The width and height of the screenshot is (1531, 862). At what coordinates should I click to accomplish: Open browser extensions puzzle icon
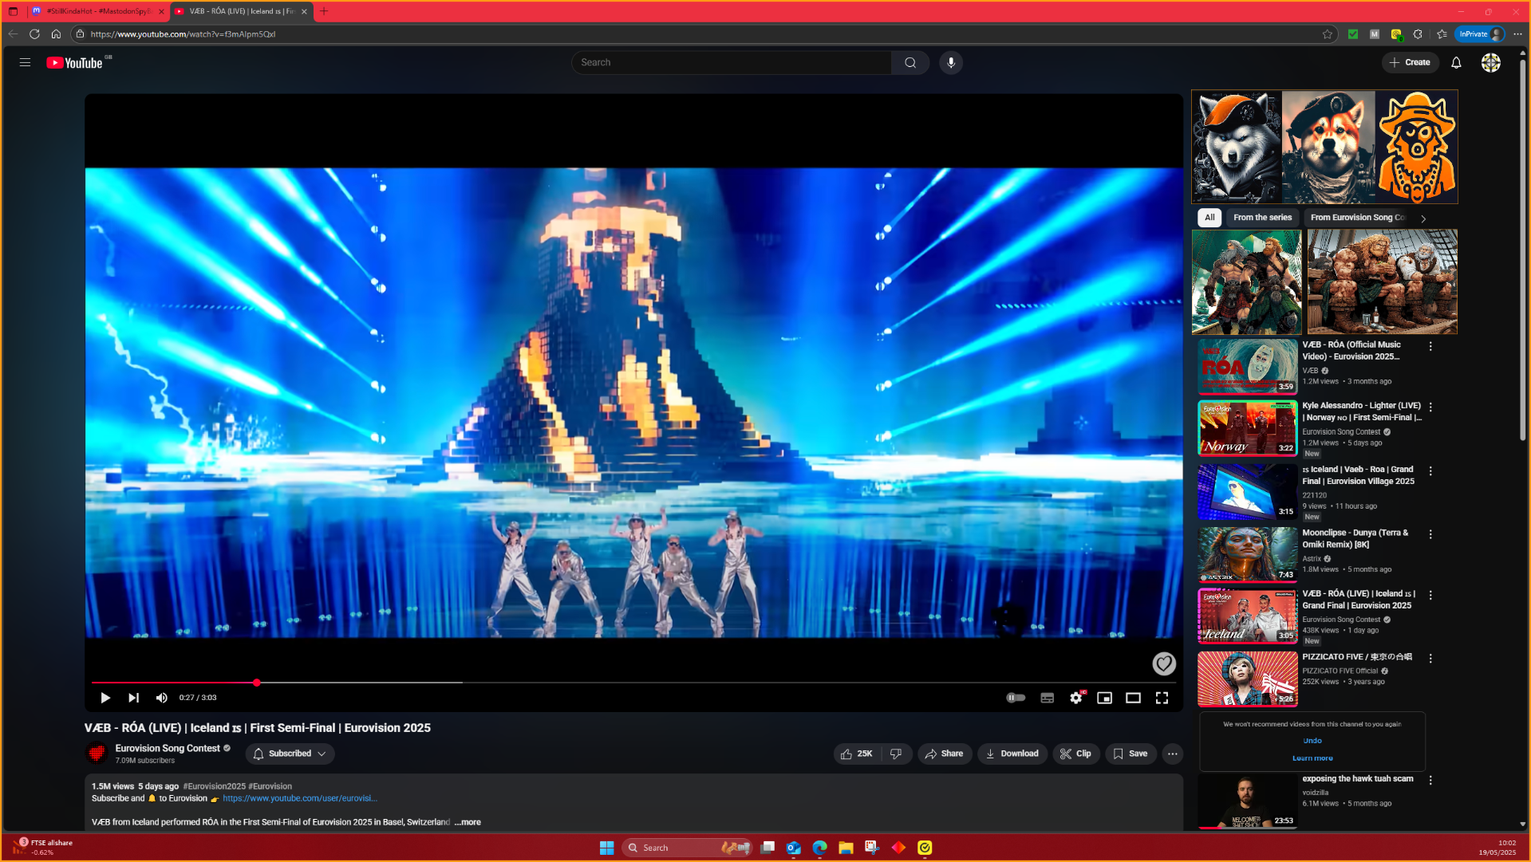1418,33
